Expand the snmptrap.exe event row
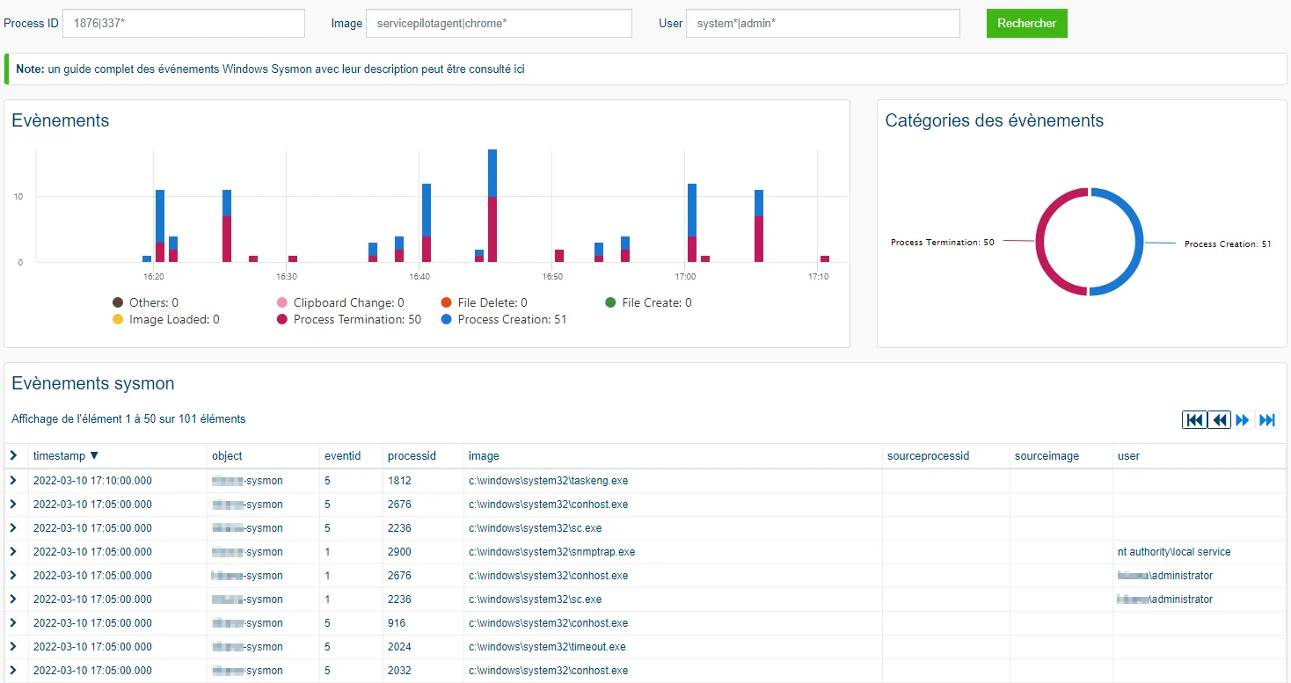 15,551
